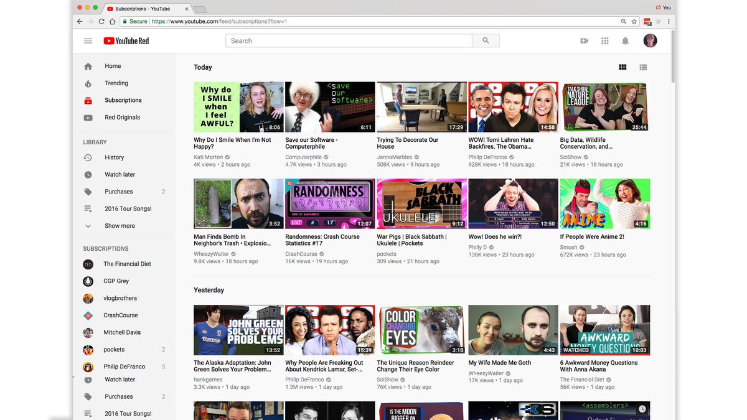Switch to grid view layout
This screenshot has width=747, height=420.
tap(622, 67)
